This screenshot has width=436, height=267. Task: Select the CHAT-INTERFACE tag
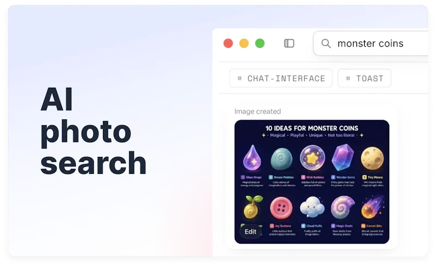pos(281,78)
